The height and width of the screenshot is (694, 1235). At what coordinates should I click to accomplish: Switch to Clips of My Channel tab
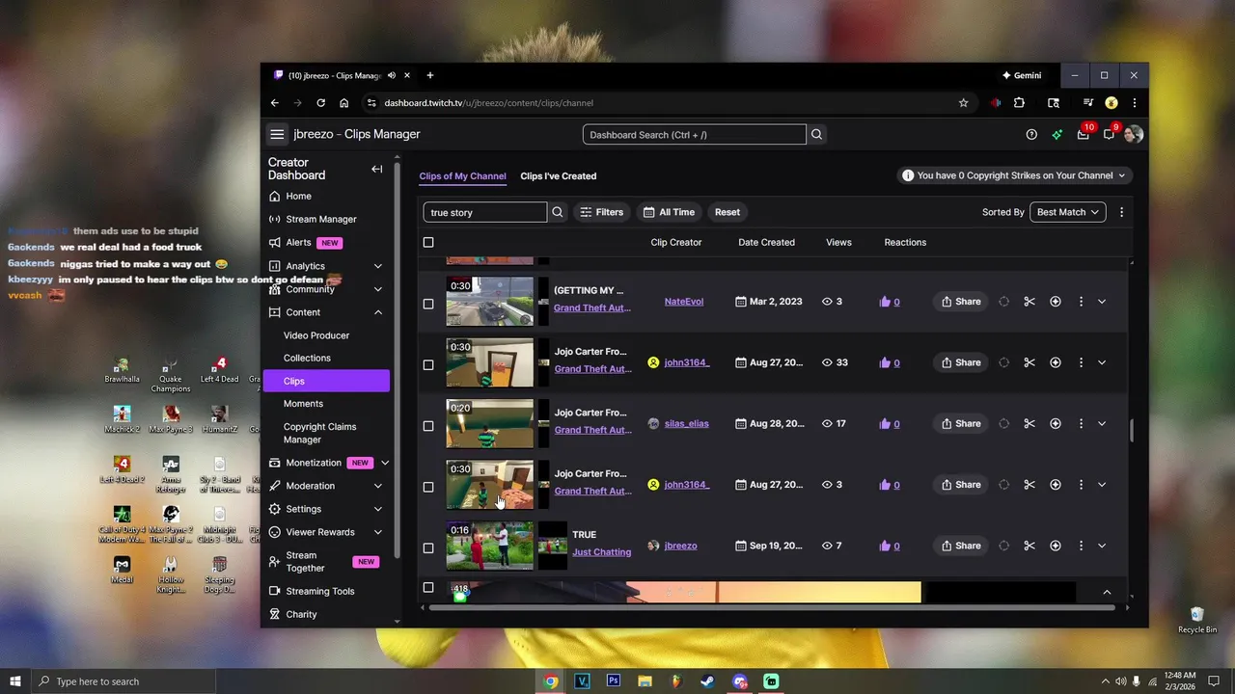click(462, 176)
